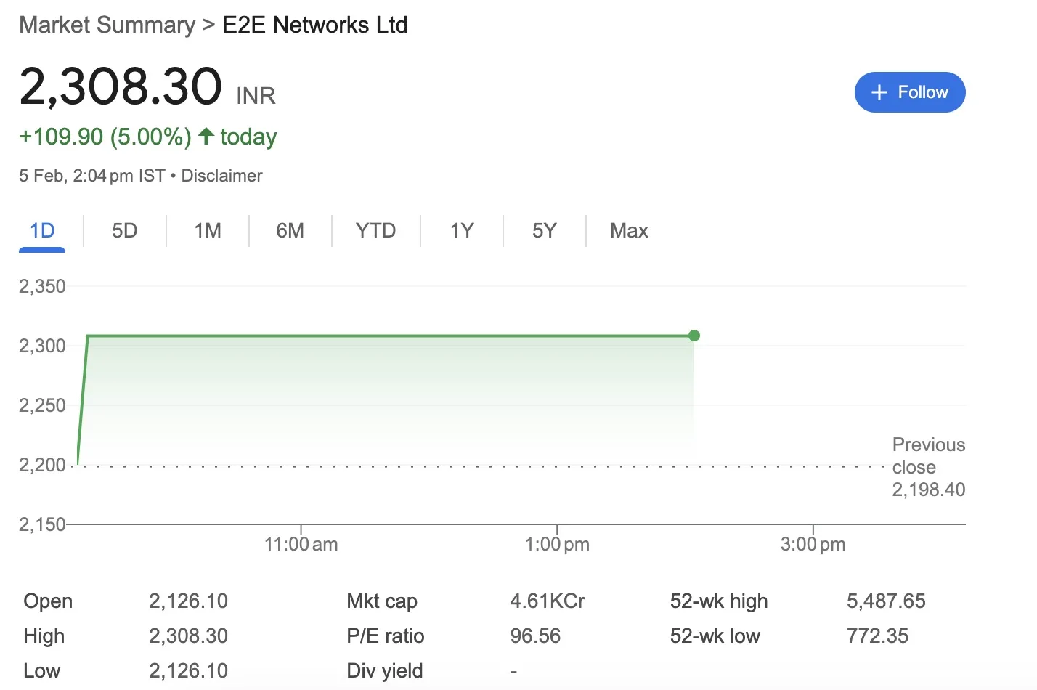Switch to the 1M chart tab
1037x690 pixels.
click(x=208, y=231)
